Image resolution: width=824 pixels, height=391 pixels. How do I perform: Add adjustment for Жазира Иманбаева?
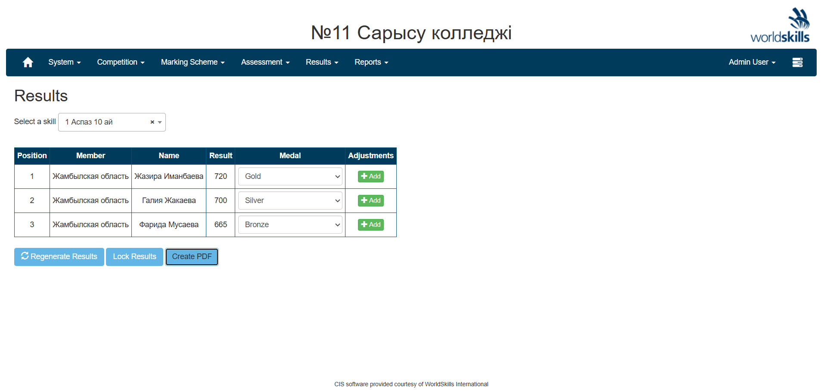(x=371, y=176)
